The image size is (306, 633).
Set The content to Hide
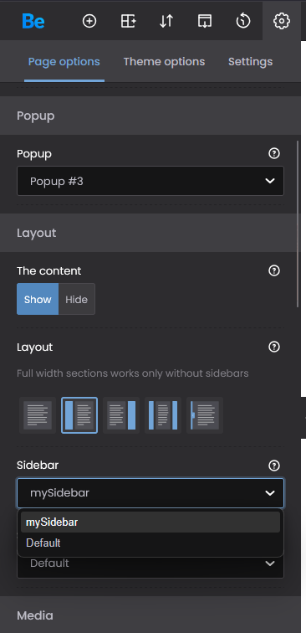point(77,299)
